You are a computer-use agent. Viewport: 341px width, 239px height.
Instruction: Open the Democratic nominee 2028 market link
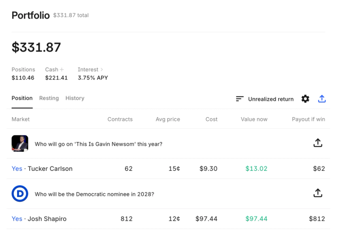pos(94,194)
